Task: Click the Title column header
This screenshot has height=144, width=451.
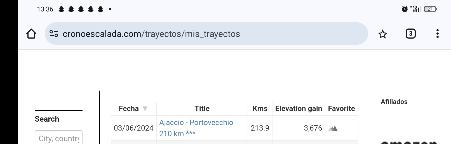Action: point(202,108)
